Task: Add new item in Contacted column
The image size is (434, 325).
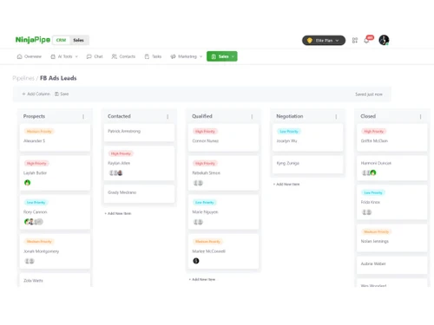Action: [x=118, y=213]
